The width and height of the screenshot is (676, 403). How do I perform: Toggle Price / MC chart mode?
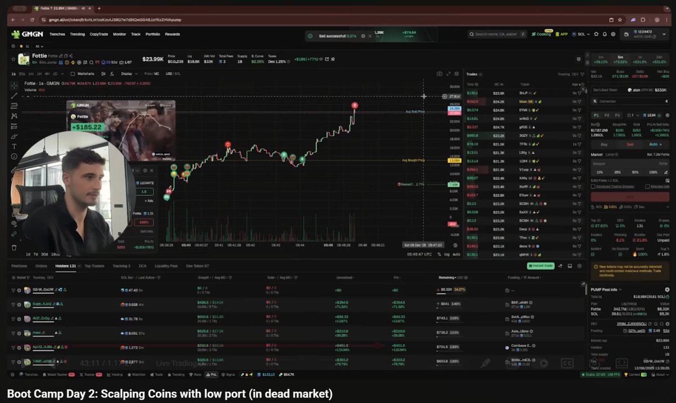coord(152,74)
